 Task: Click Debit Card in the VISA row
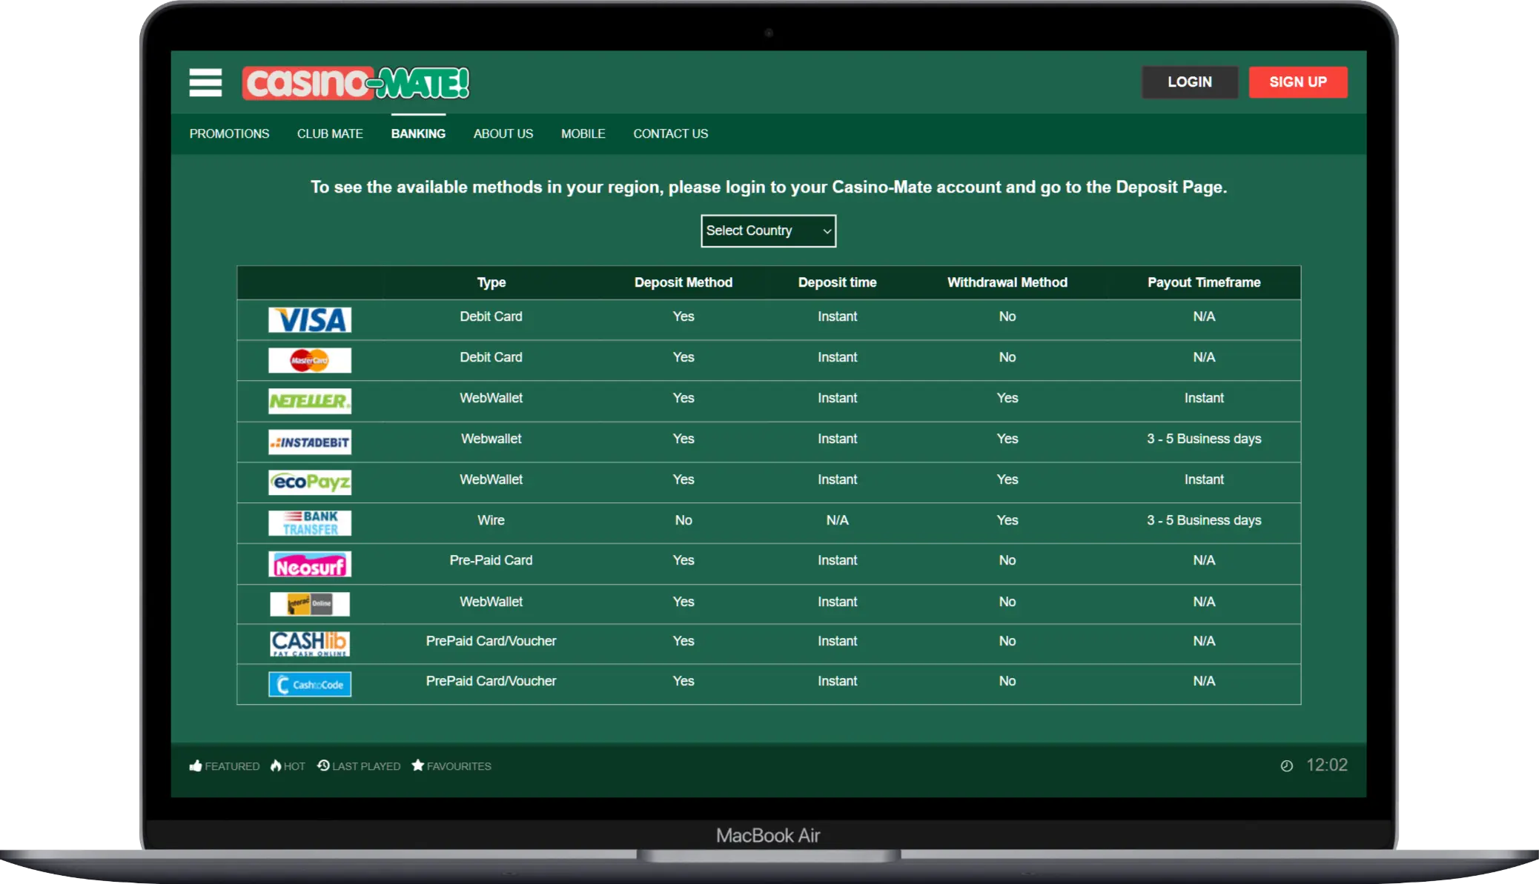click(491, 316)
